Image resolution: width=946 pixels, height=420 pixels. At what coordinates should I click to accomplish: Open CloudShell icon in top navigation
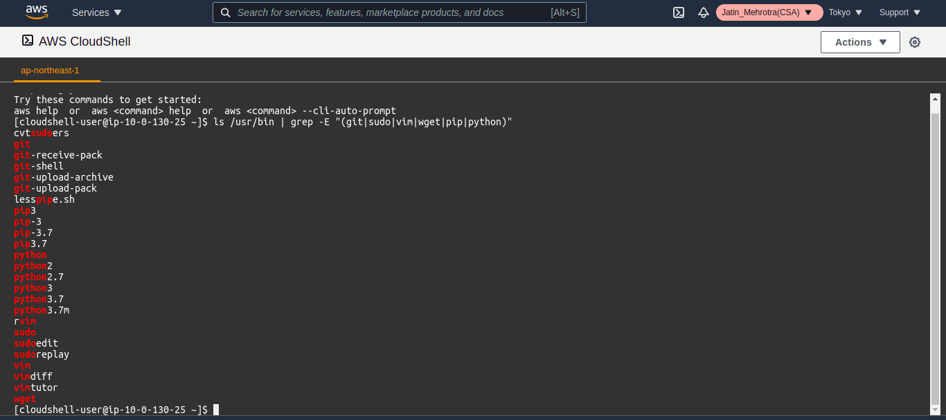click(679, 12)
